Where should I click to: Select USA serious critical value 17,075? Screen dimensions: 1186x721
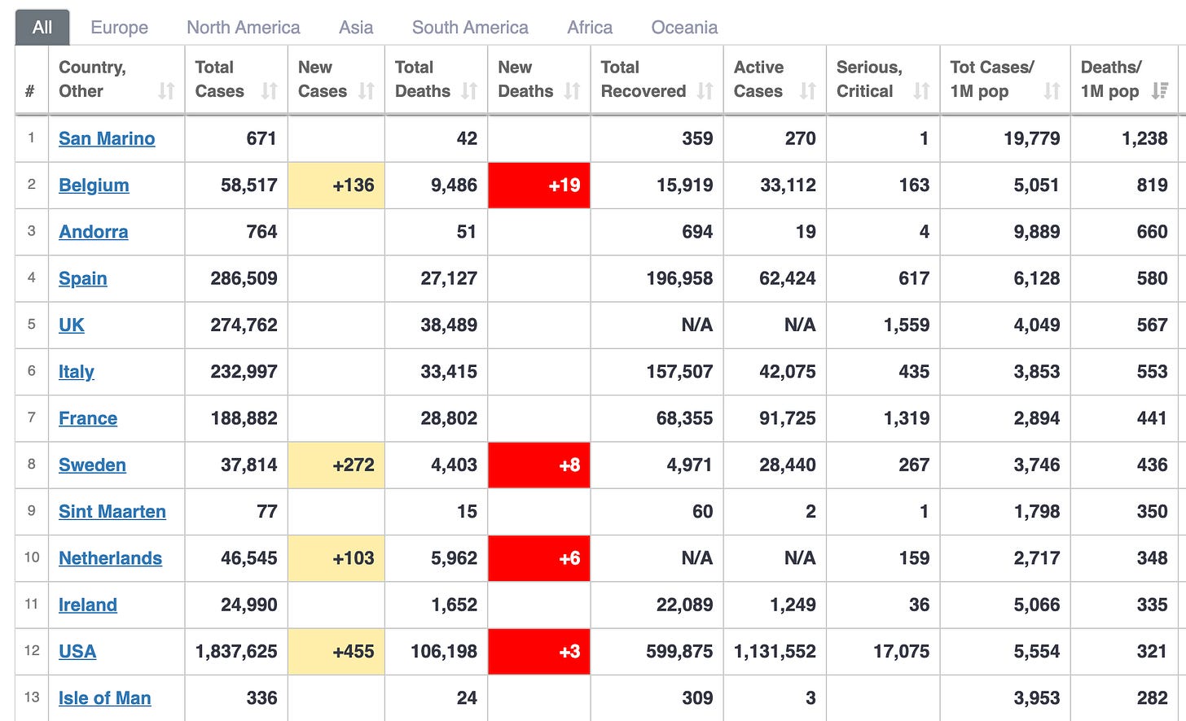pyautogui.click(x=901, y=652)
